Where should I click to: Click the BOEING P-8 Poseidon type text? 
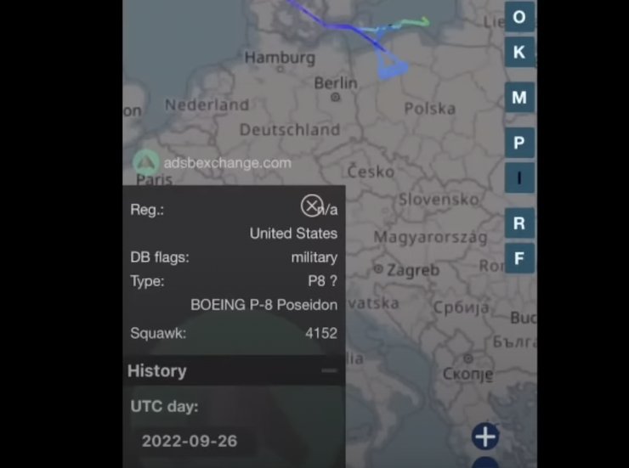(x=264, y=305)
